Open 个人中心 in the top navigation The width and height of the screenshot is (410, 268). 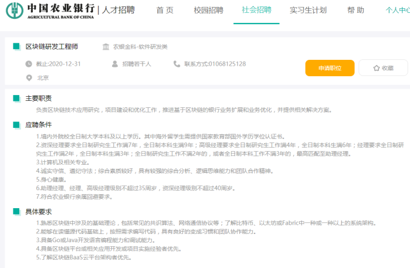tap(397, 11)
